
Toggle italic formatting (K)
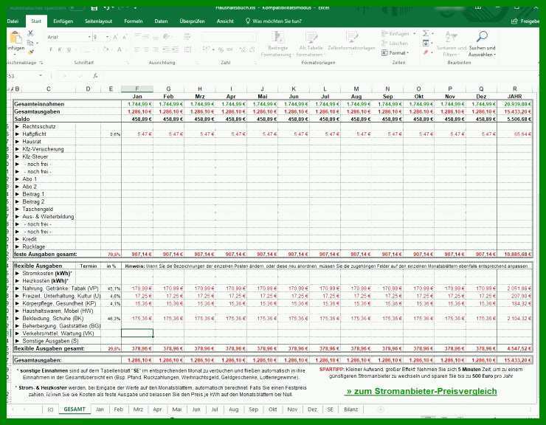click(x=60, y=50)
